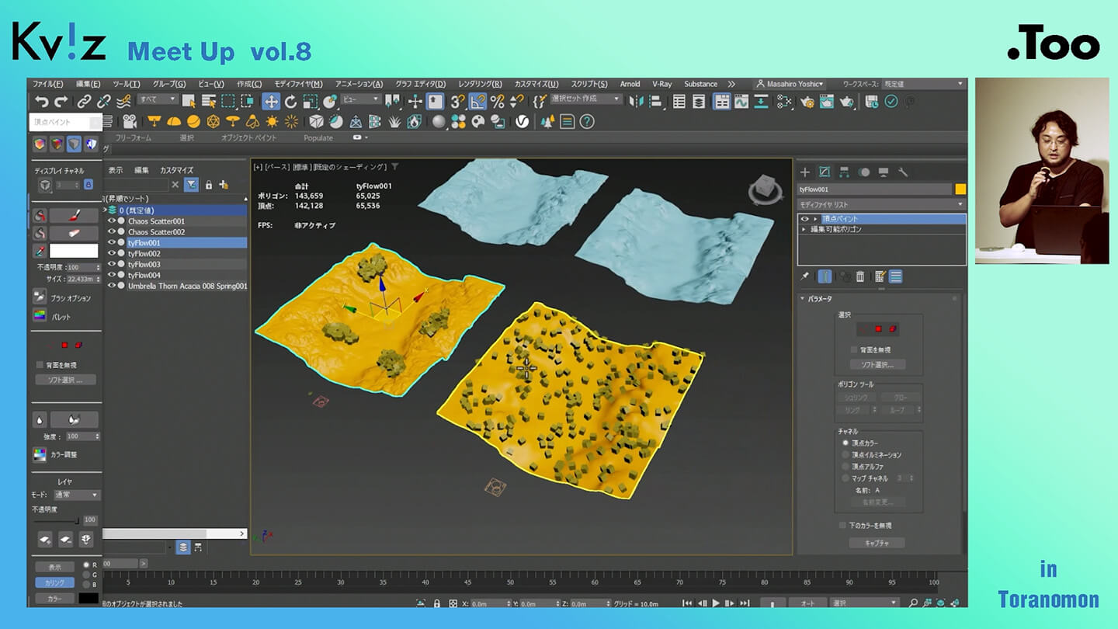
Task: Hide the Chaos Scatter001 object
Action: (x=113, y=221)
